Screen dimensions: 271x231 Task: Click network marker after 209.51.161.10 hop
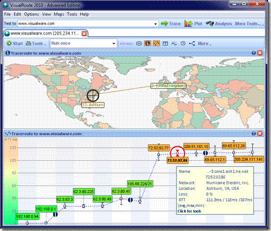tap(205, 153)
